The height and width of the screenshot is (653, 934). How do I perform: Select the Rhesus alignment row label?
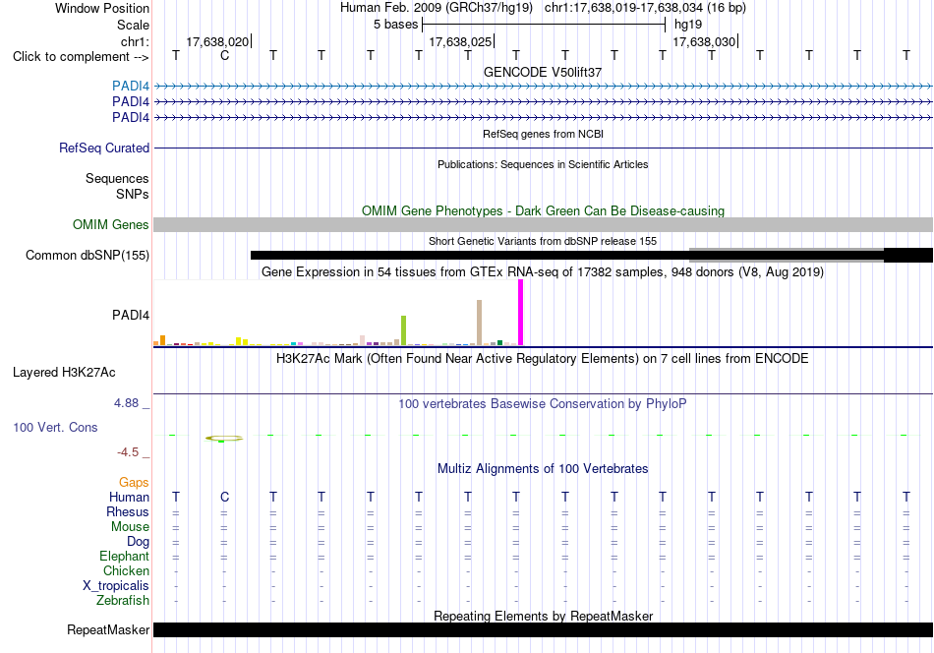pyautogui.click(x=128, y=511)
